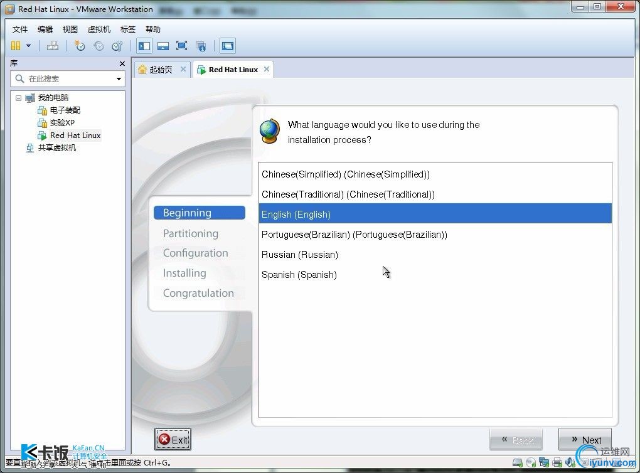Viewport: 640px width, 473px height.
Task: Select Spanish (Spanish) language
Action: pyautogui.click(x=435, y=274)
